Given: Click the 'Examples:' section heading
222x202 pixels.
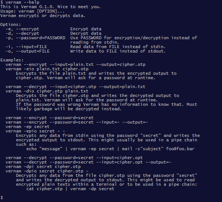Looking at the screenshot, I should pos(12,60).
